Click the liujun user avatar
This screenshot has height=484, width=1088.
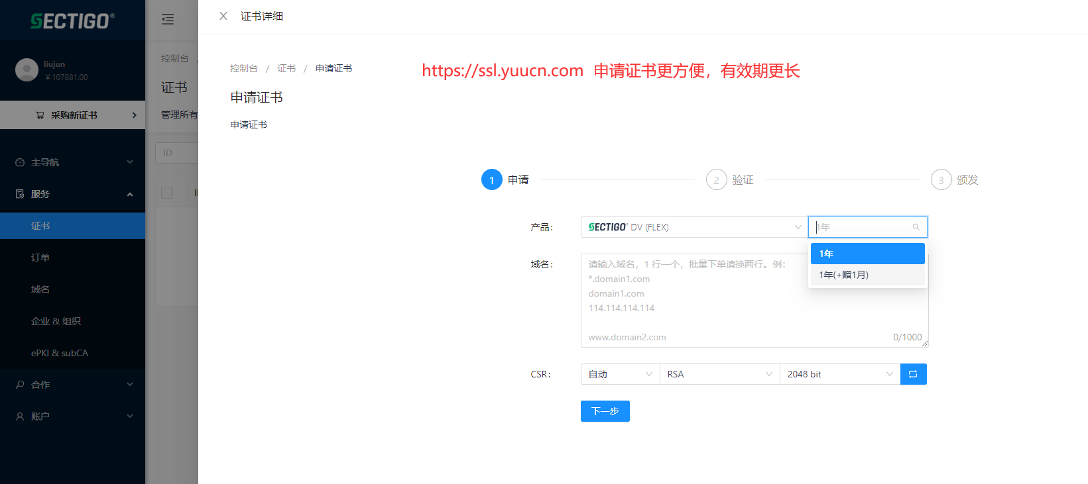point(27,70)
